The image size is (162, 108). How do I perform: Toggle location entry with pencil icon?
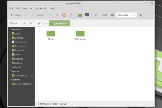point(39,23)
